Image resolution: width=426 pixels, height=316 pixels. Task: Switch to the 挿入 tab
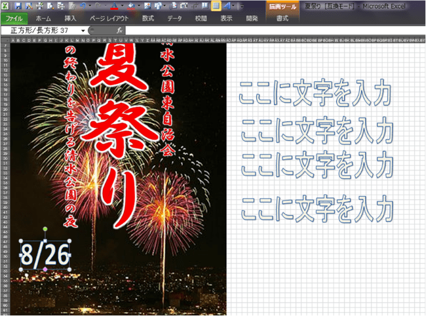pos(70,18)
